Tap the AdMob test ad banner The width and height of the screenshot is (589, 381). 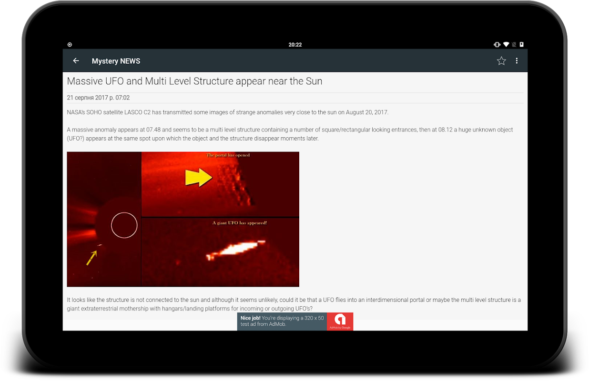[x=295, y=321]
